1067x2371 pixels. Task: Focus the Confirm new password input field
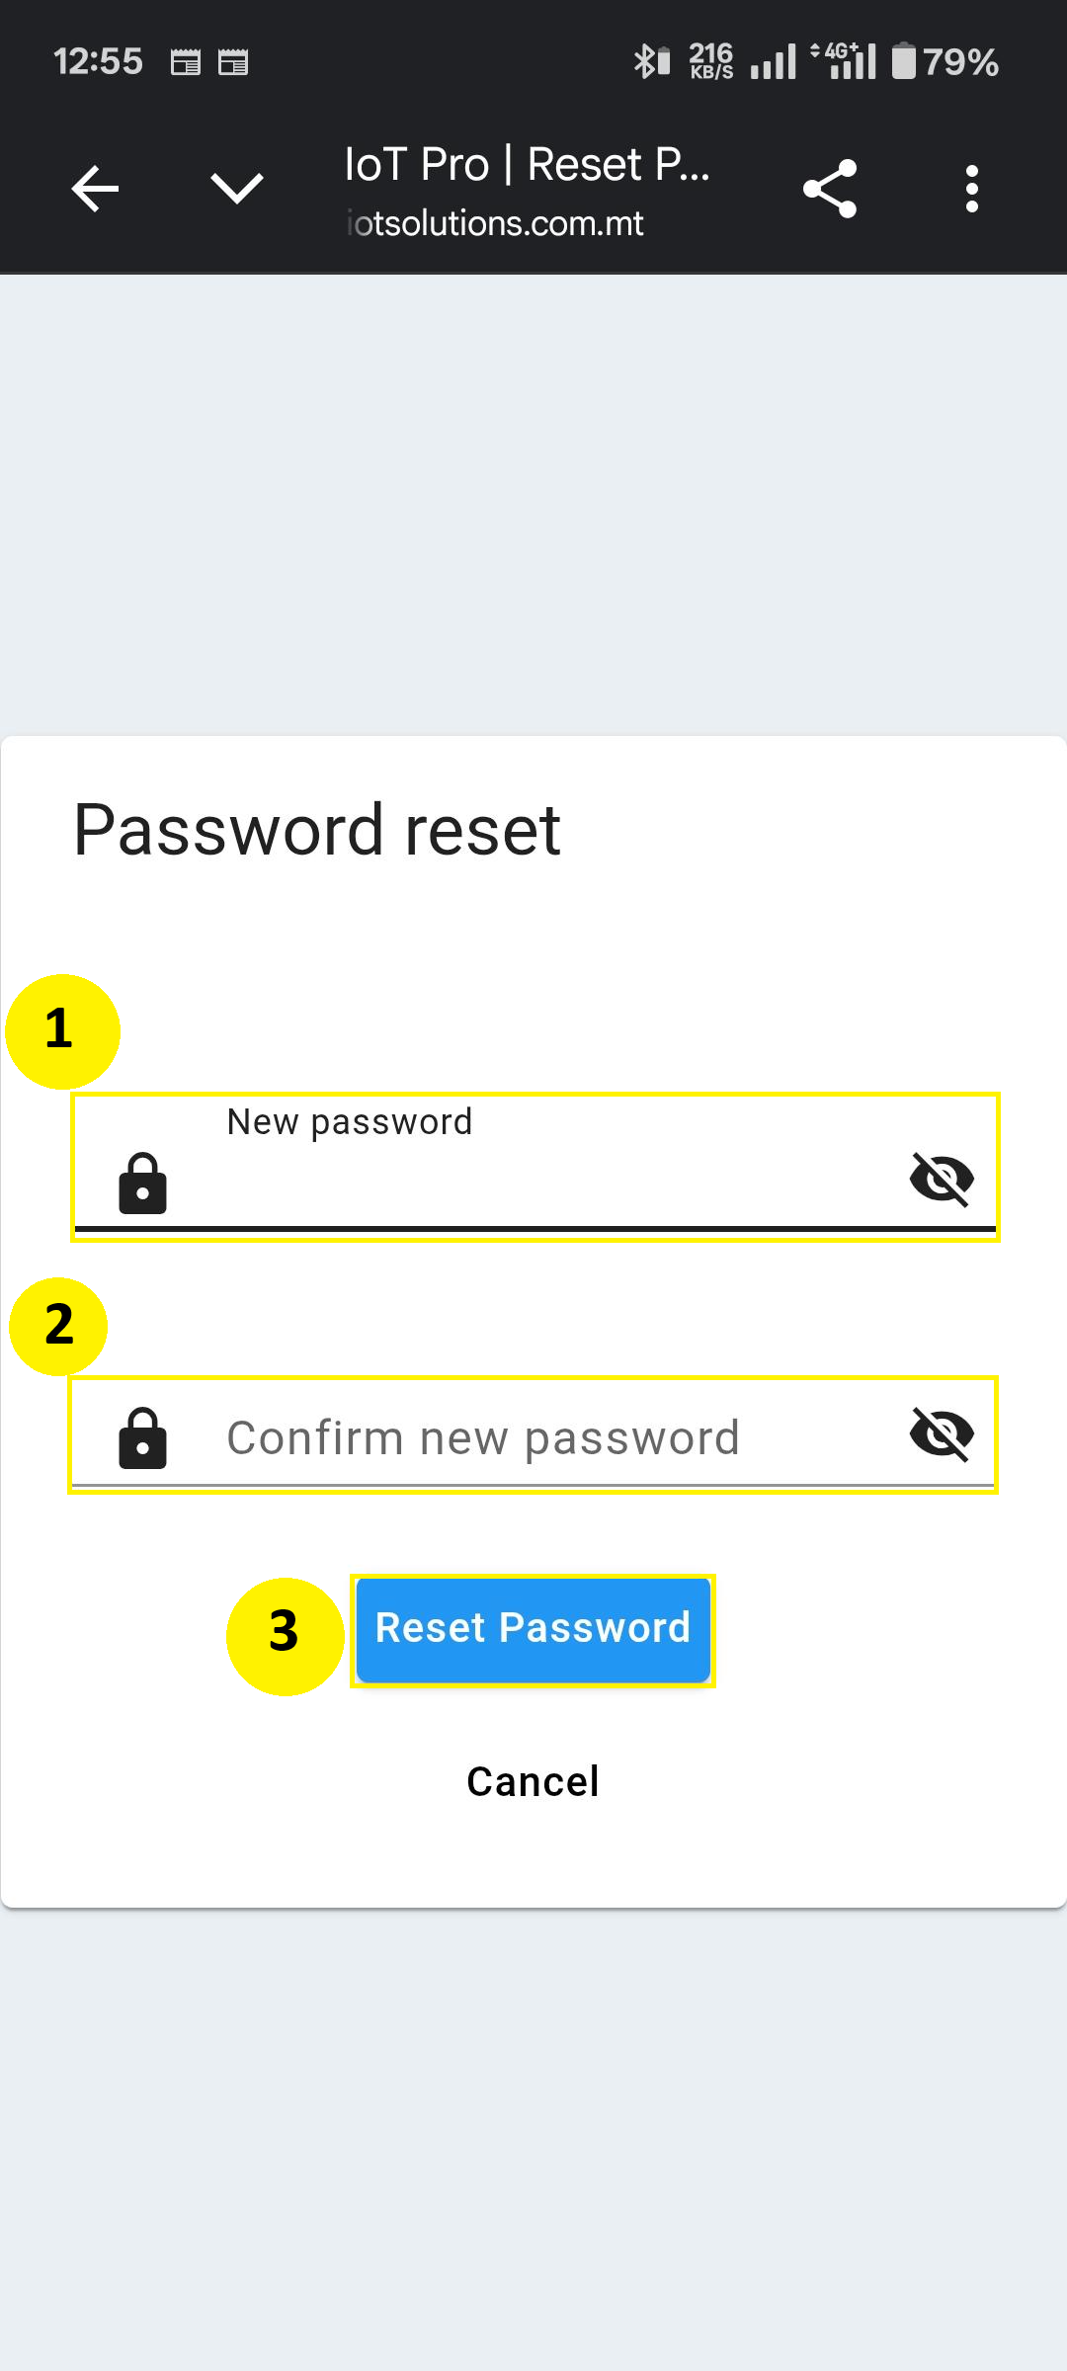533,1435
